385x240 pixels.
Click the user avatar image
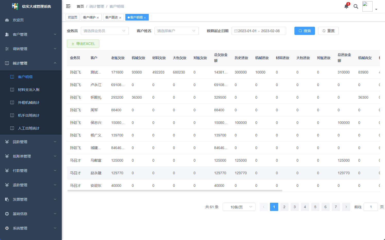[x=367, y=6]
